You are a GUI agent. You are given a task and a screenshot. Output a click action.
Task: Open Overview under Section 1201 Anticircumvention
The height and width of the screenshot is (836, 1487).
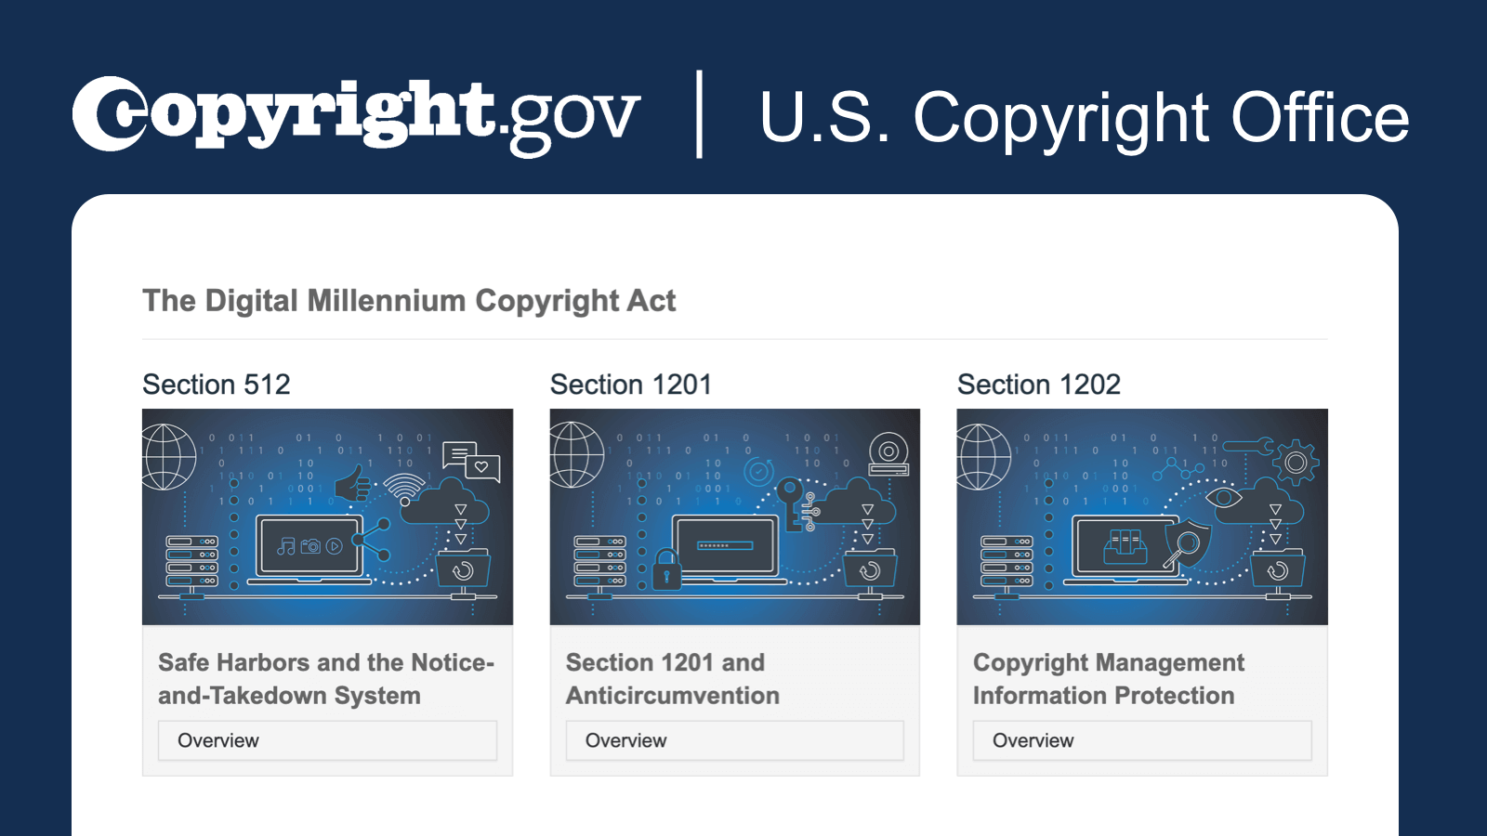735,740
